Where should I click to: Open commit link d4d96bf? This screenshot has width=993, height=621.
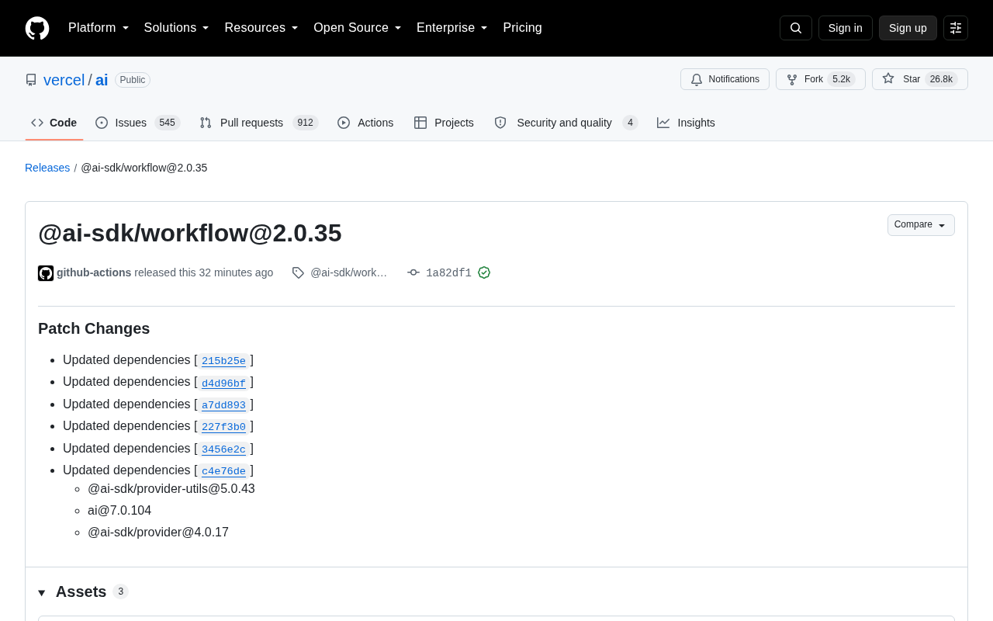223,383
